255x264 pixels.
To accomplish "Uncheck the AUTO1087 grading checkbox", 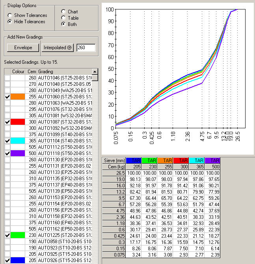I will tap(7, 122).
